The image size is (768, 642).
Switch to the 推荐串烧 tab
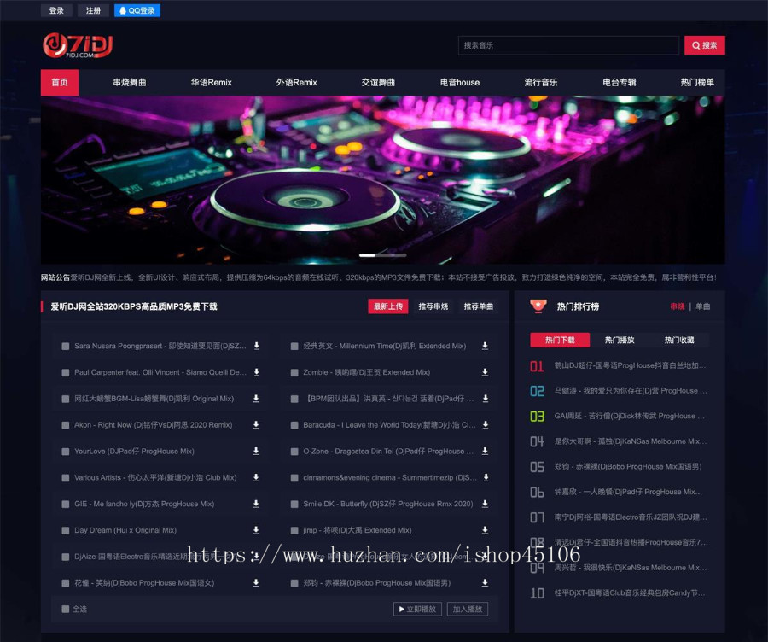point(433,306)
